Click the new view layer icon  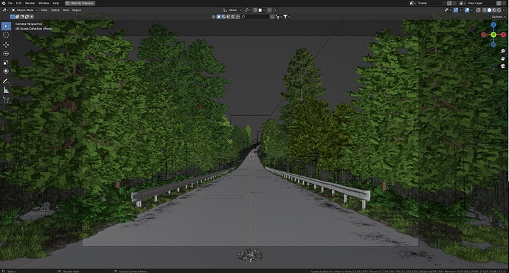(499, 3)
